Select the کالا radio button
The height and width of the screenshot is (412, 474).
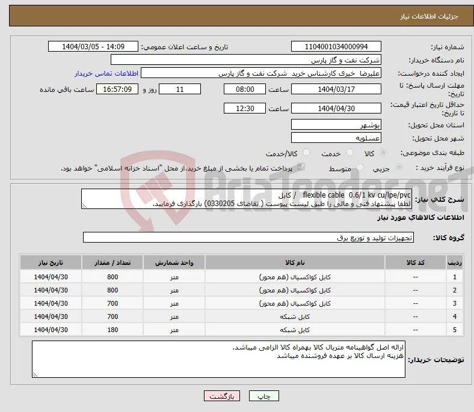pos(383,153)
